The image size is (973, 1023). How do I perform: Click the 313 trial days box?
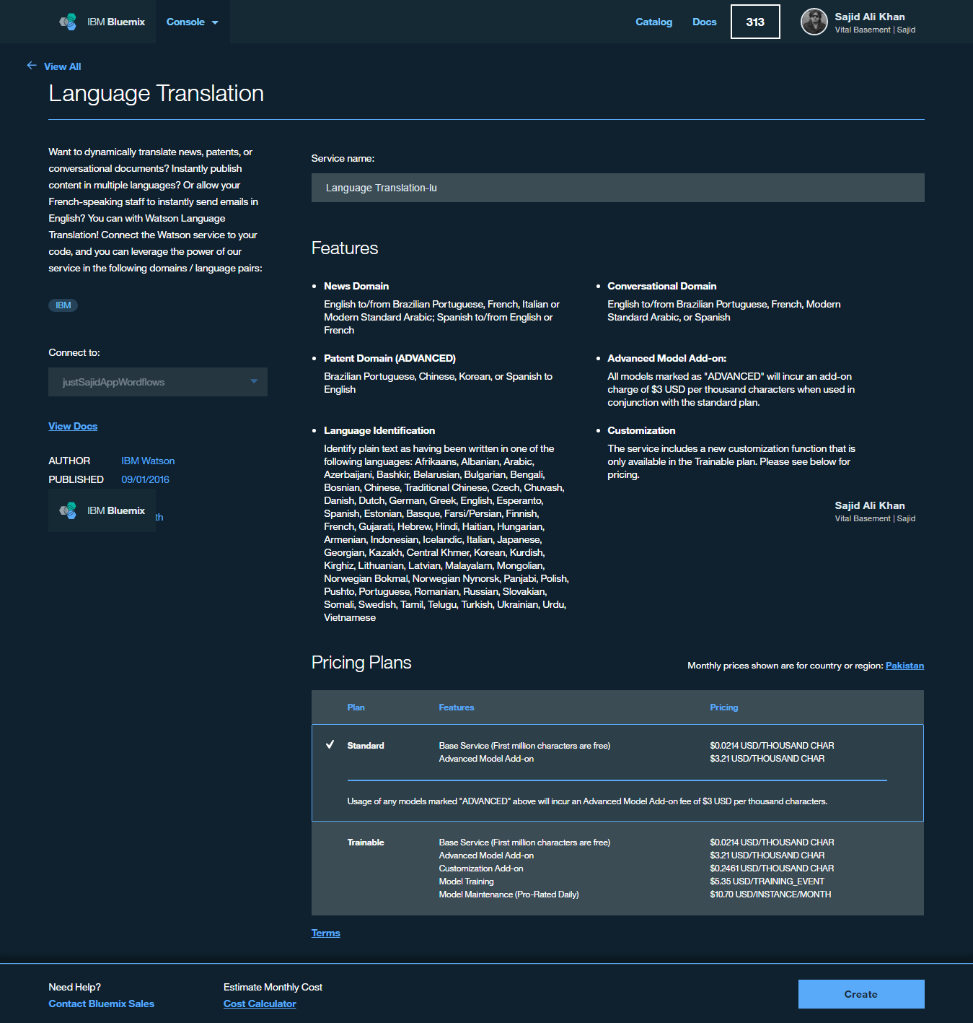(755, 22)
